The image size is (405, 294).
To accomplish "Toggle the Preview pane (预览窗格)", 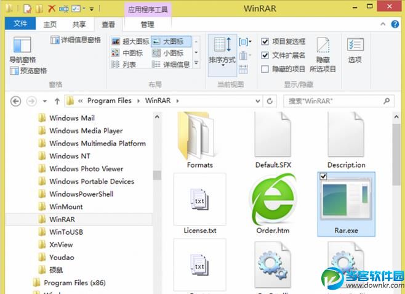I will (28, 71).
